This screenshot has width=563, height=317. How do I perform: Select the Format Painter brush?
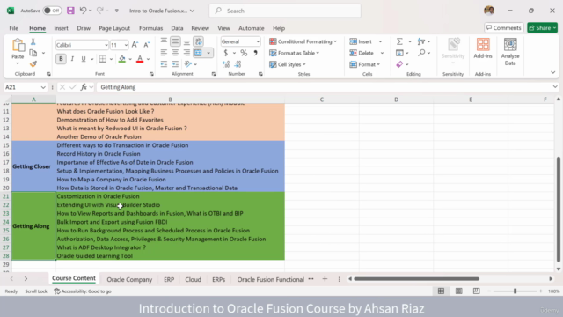point(33,64)
